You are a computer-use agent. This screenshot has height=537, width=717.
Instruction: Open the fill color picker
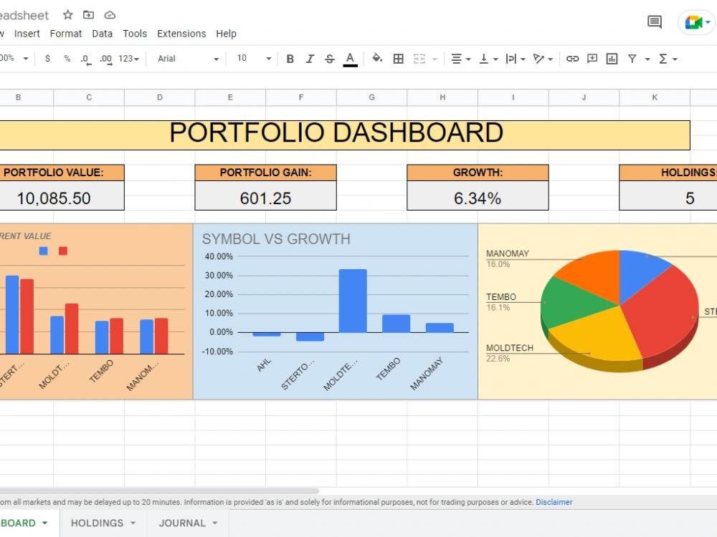tap(377, 59)
